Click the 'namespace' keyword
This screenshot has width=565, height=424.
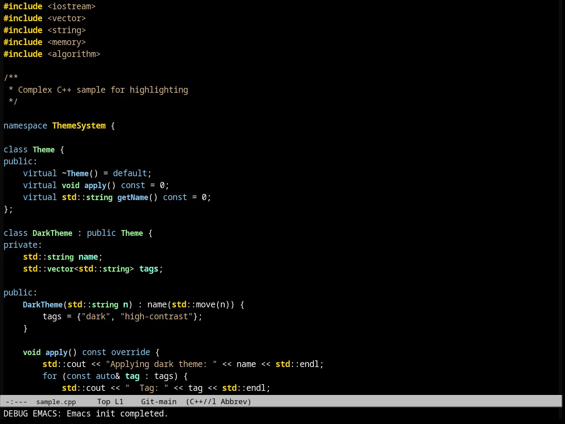pyautogui.click(x=25, y=125)
